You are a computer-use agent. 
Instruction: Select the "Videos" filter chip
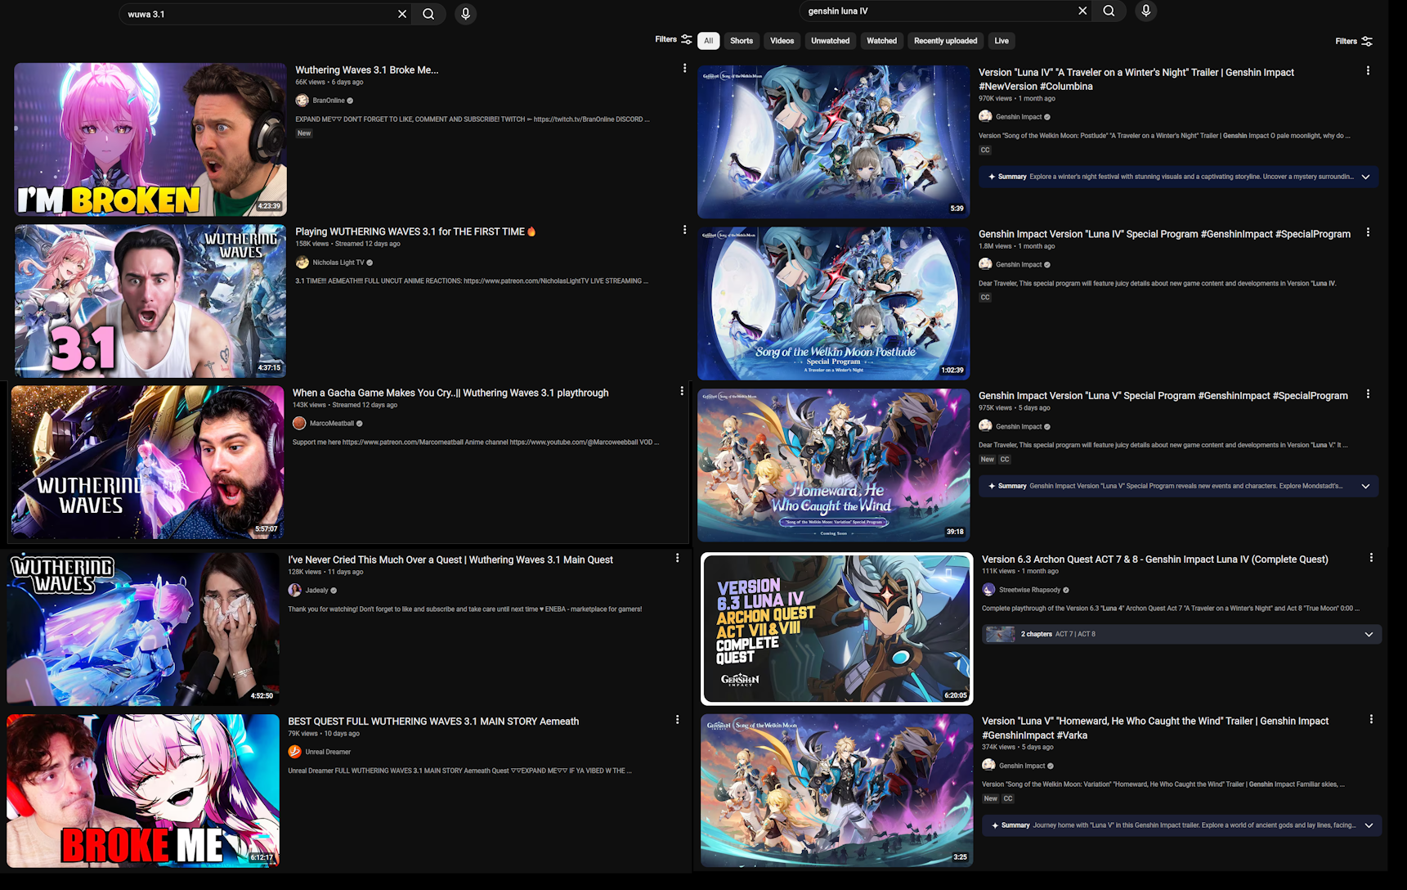click(x=782, y=41)
